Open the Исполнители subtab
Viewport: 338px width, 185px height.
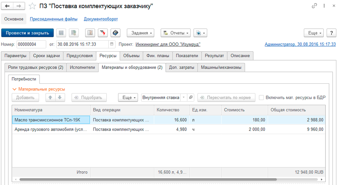click(x=82, y=67)
